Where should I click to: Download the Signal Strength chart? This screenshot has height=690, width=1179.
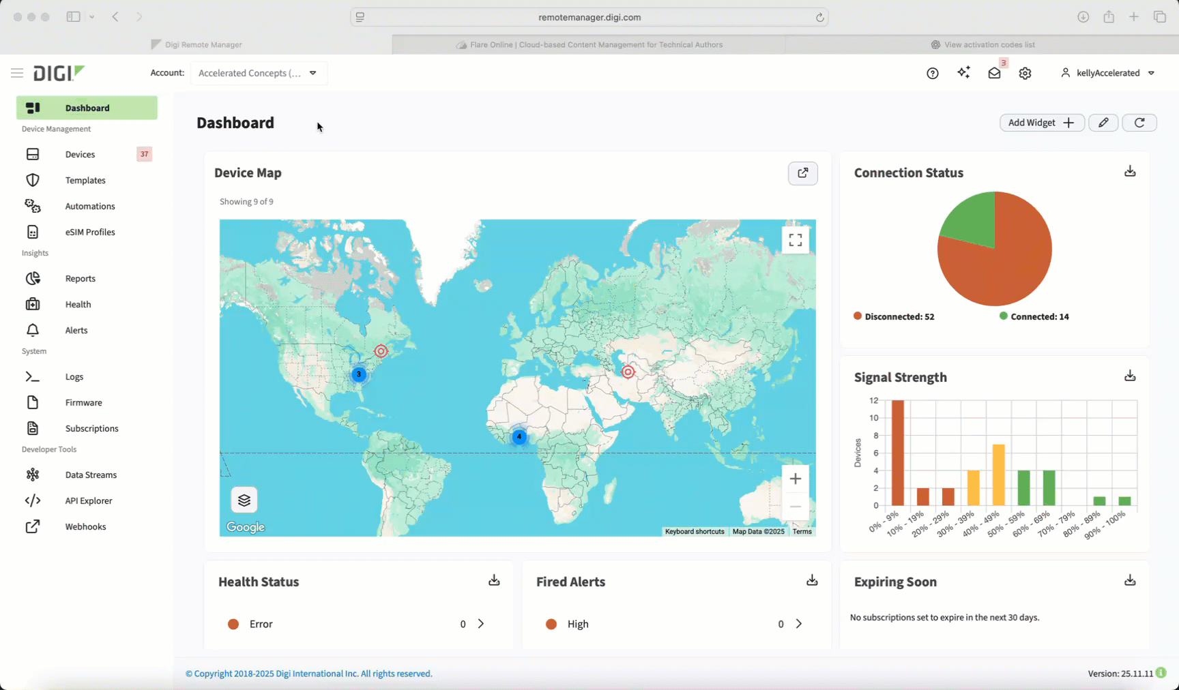pos(1130,376)
